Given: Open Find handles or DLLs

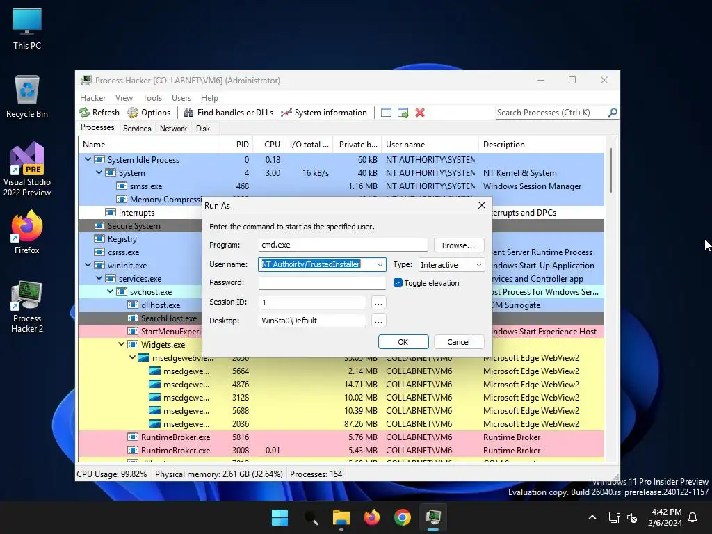Looking at the screenshot, I should click(229, 113).
